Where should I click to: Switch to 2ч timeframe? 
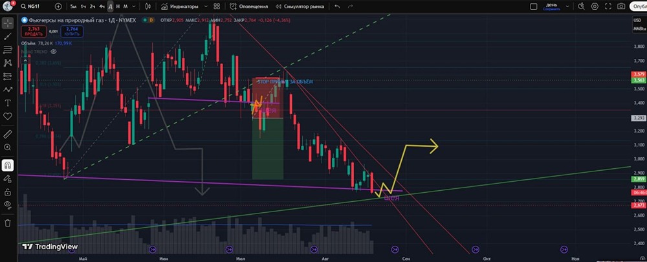[93, 6]
